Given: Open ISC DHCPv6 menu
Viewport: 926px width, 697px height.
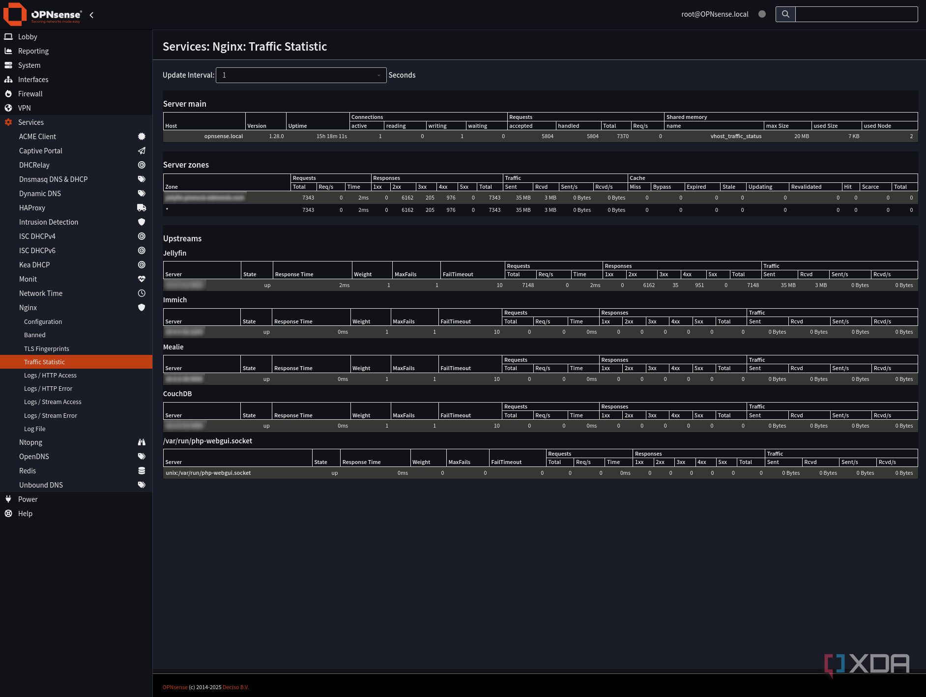Looking at the screenshot, I should point(76,250).
